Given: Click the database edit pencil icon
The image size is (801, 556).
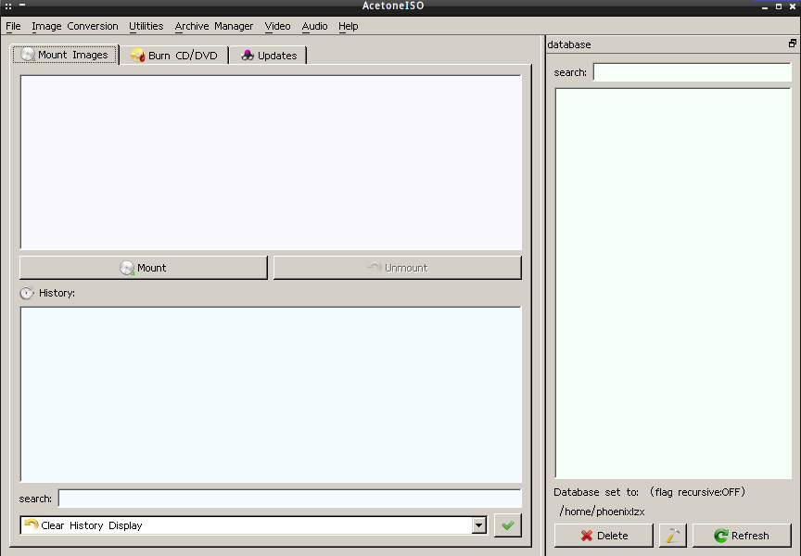Looking at the screenshot, I should (673, 536).
